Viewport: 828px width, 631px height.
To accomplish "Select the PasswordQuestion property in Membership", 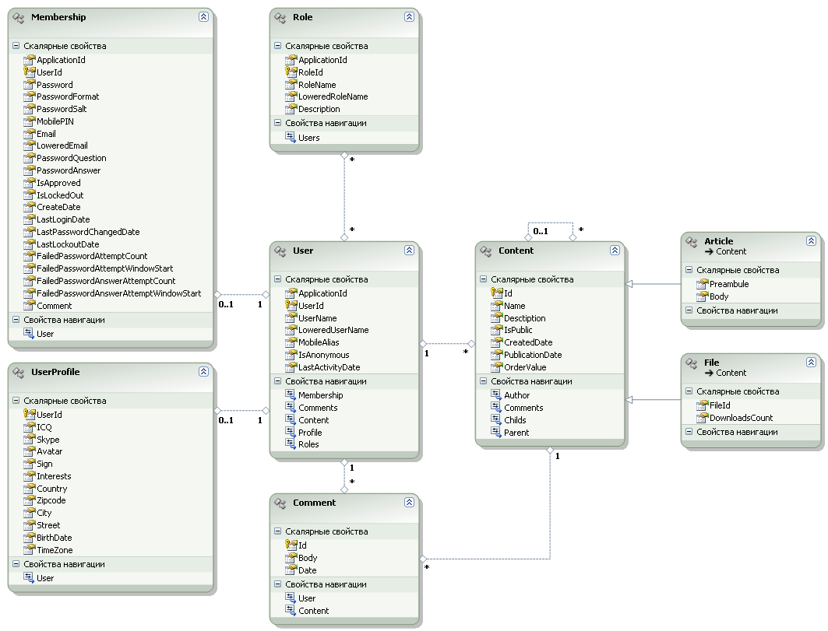I will [72, 158].
